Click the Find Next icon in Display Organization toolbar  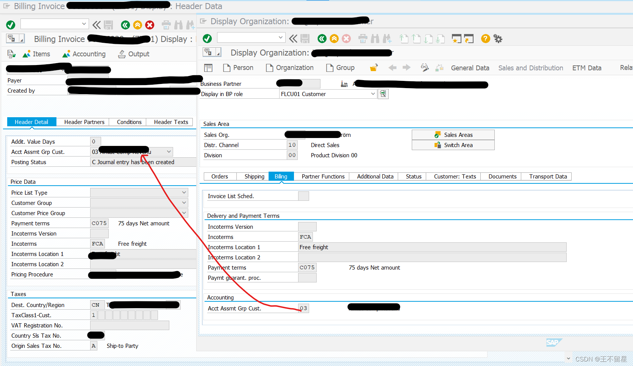pyautogui.click(x=387, y=39)
